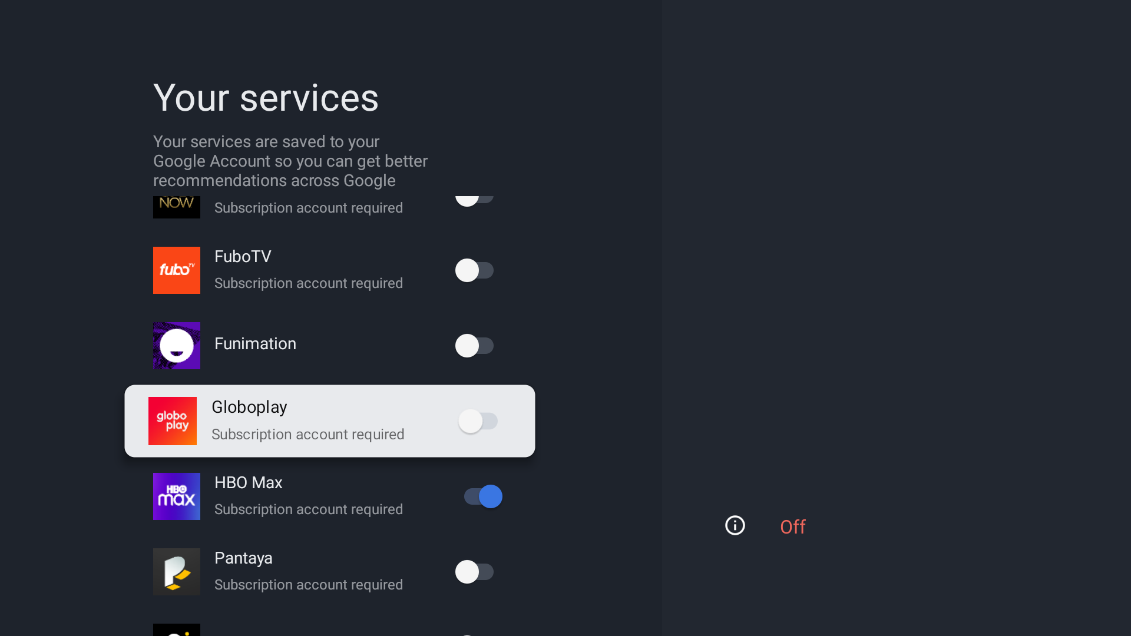Disable the HBO Max toggle
Image resolution: width=1131 pixels, height=636 pixels.
[482, 496]
